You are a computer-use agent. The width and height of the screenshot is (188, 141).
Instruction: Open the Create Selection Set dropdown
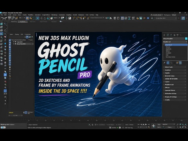(x=97, y=18)
